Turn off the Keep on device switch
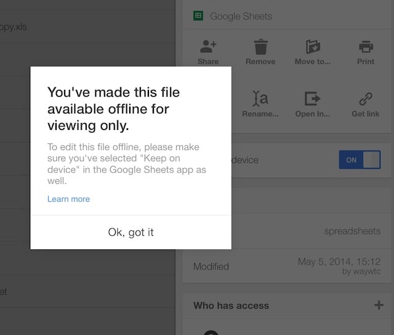Image resolution: width=394 pixels, height=335 pixels. pyautogui.click(x=360, y=159)
